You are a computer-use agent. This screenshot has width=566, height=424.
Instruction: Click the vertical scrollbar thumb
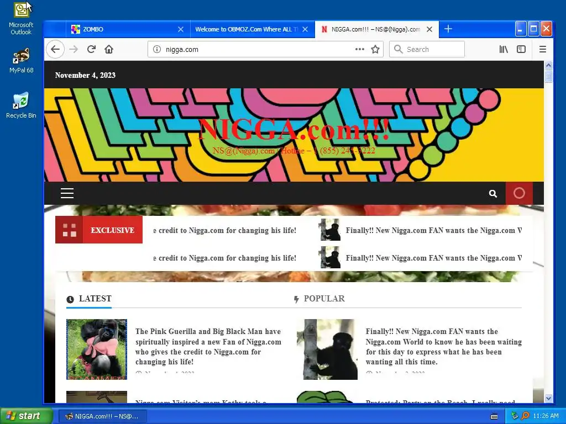[x=548, y=76]
